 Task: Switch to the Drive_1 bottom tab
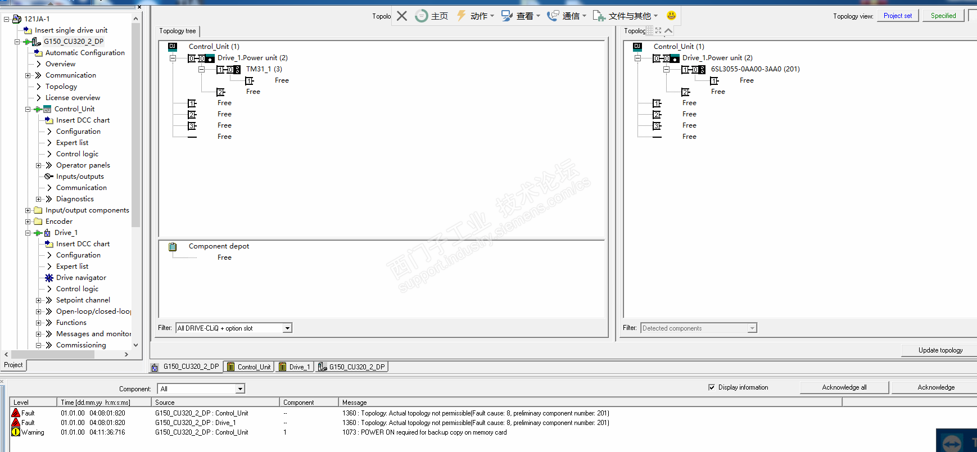(x=295, y=367)
